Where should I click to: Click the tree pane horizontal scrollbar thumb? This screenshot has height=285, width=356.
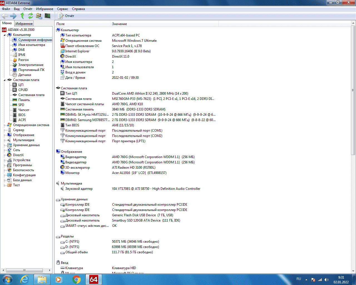24,270
